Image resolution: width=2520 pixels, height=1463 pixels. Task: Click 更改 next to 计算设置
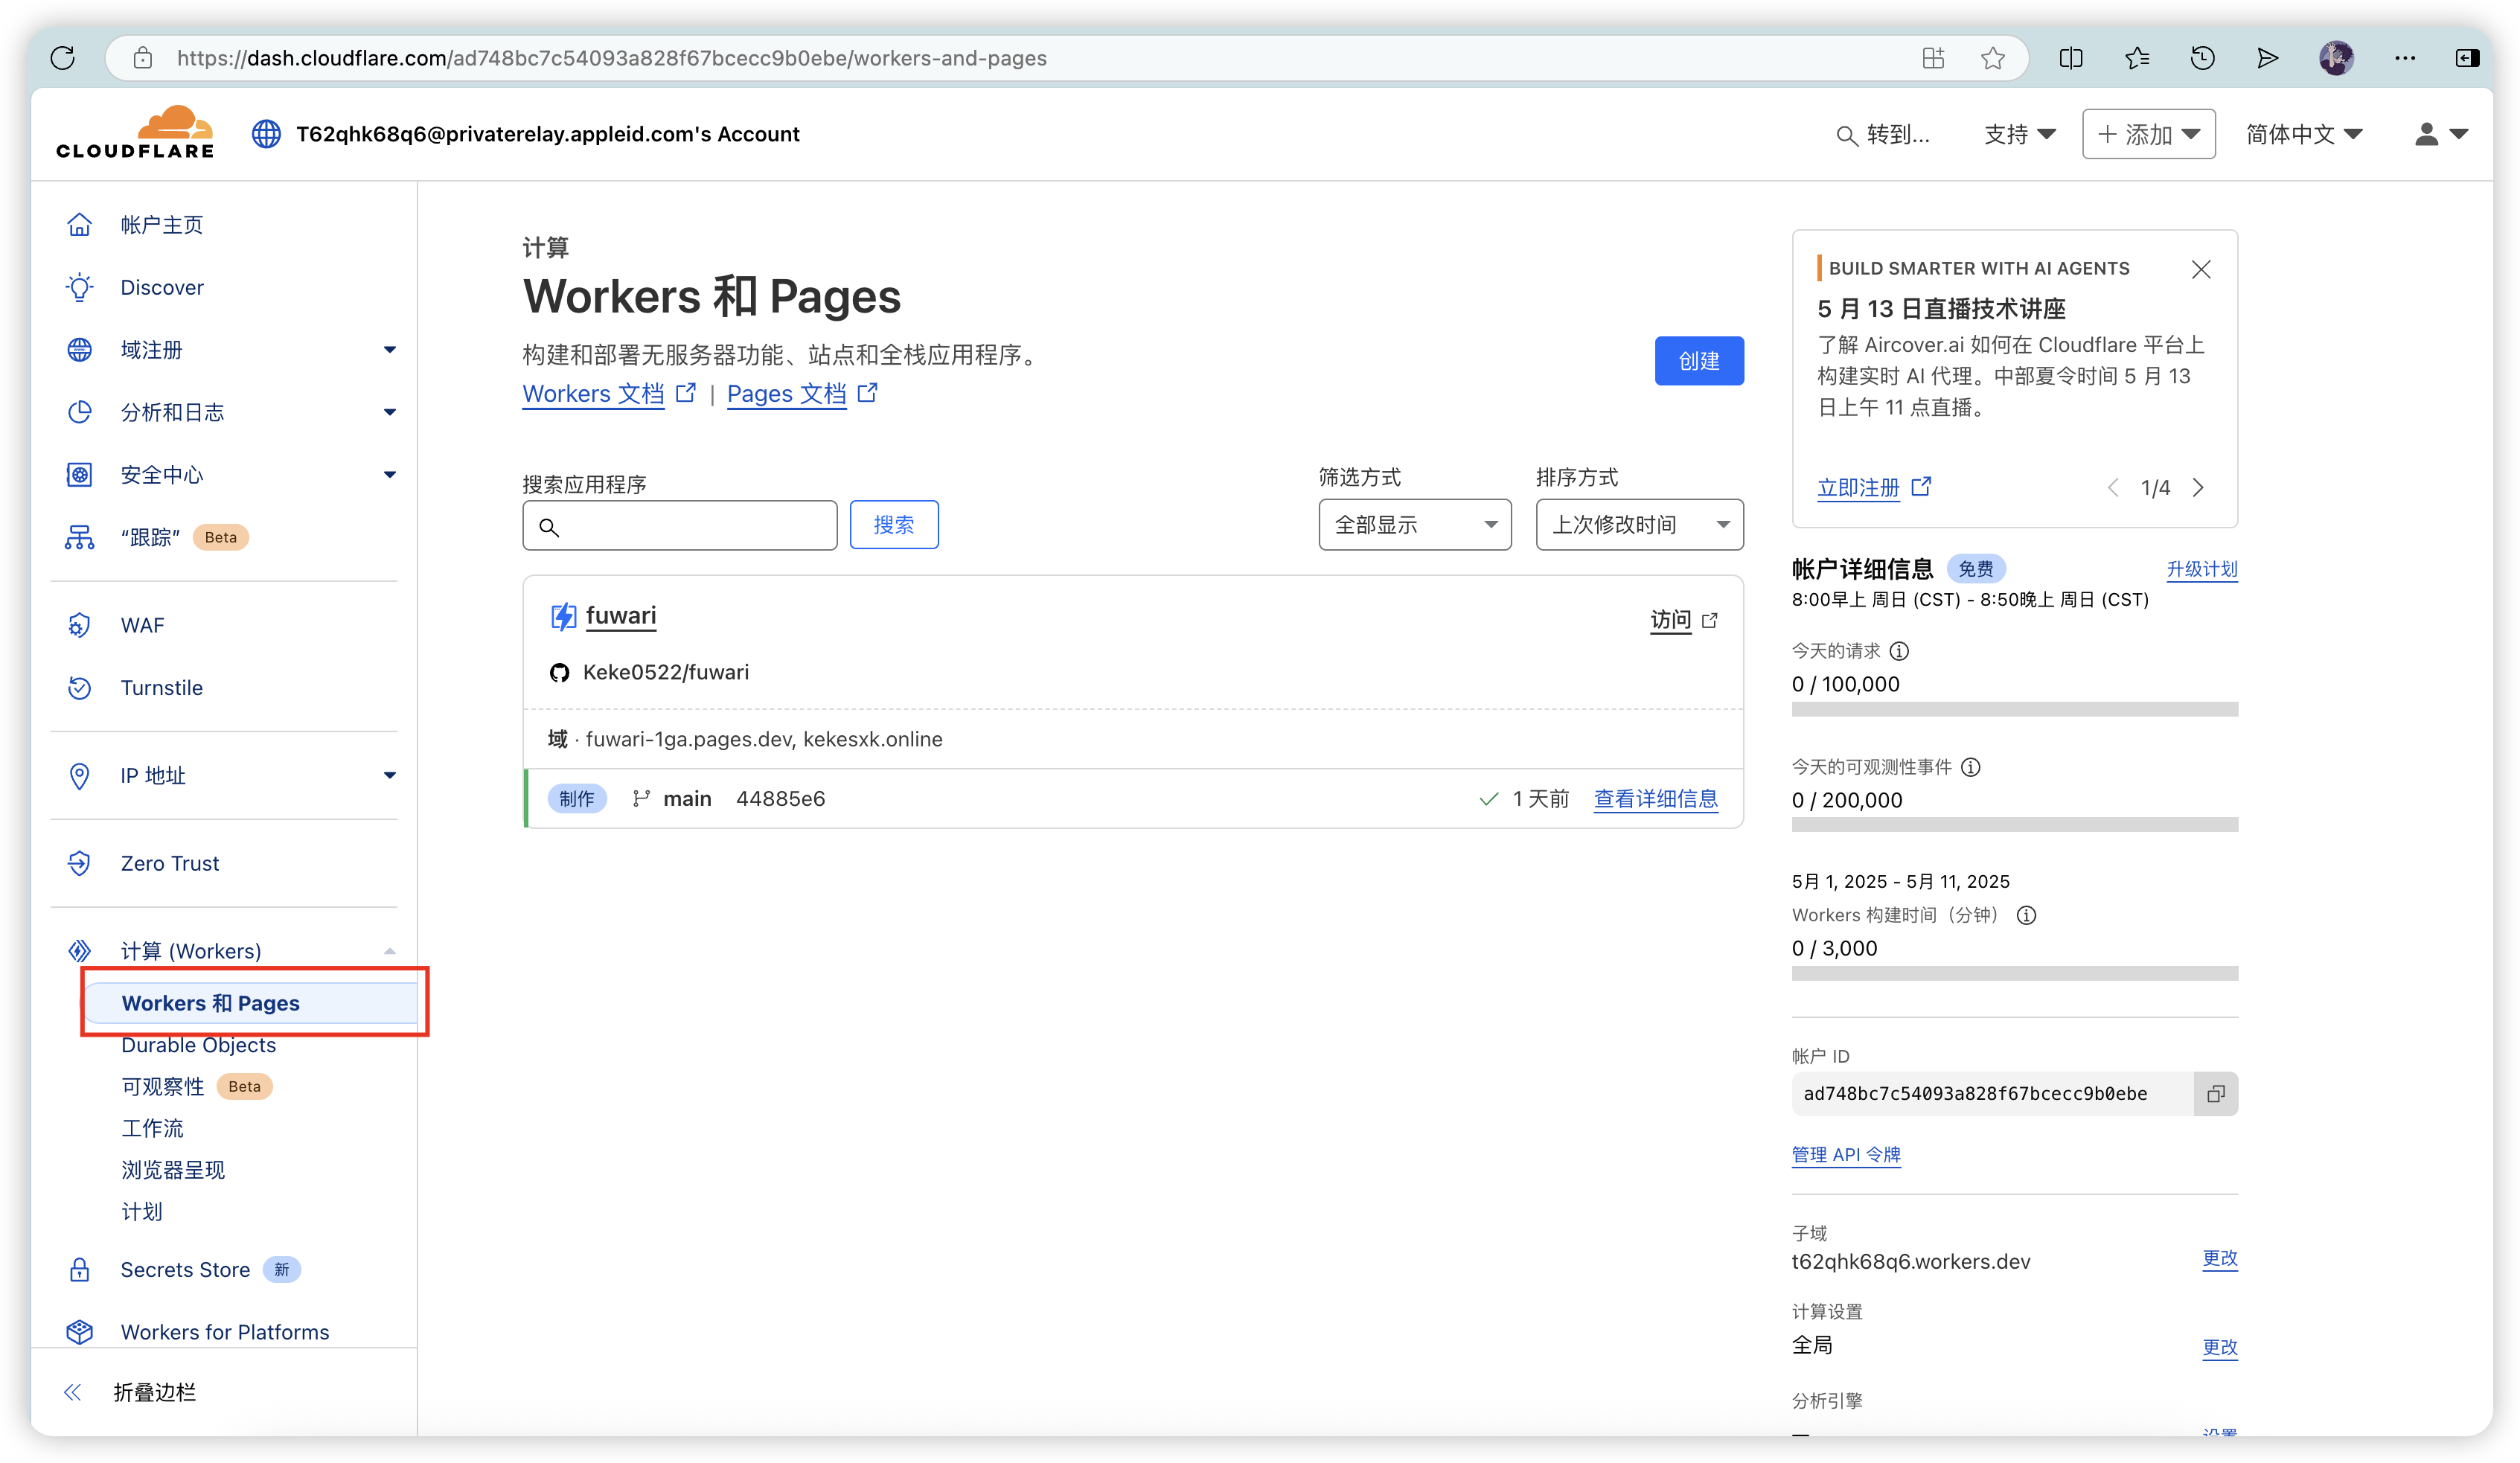point(2219,1346)
